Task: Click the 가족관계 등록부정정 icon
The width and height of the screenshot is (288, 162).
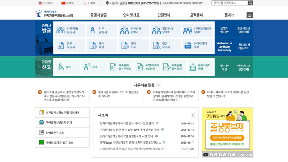Action: (x=113, y=67)
